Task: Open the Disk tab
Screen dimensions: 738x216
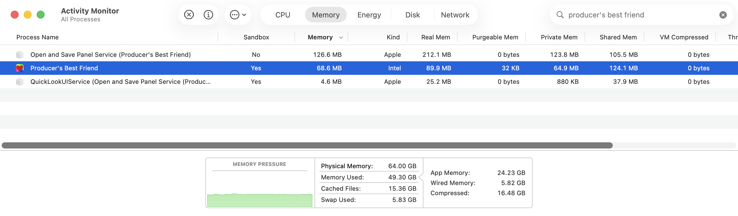Action: click(x=412, y=15)
